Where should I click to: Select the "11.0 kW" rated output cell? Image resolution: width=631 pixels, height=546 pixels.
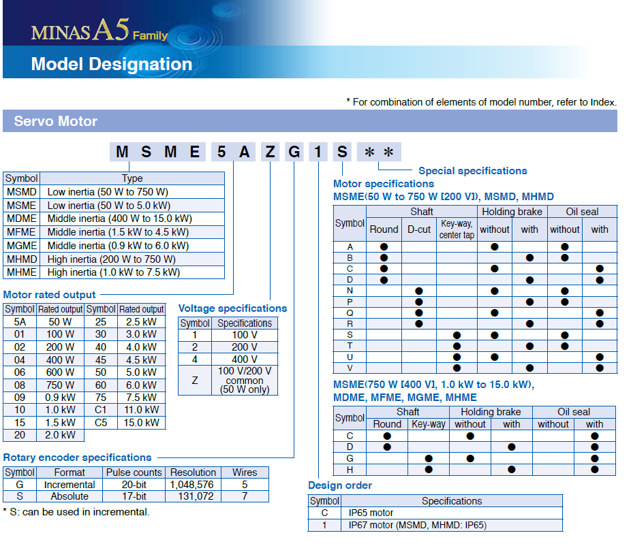[x=141, y=410]
